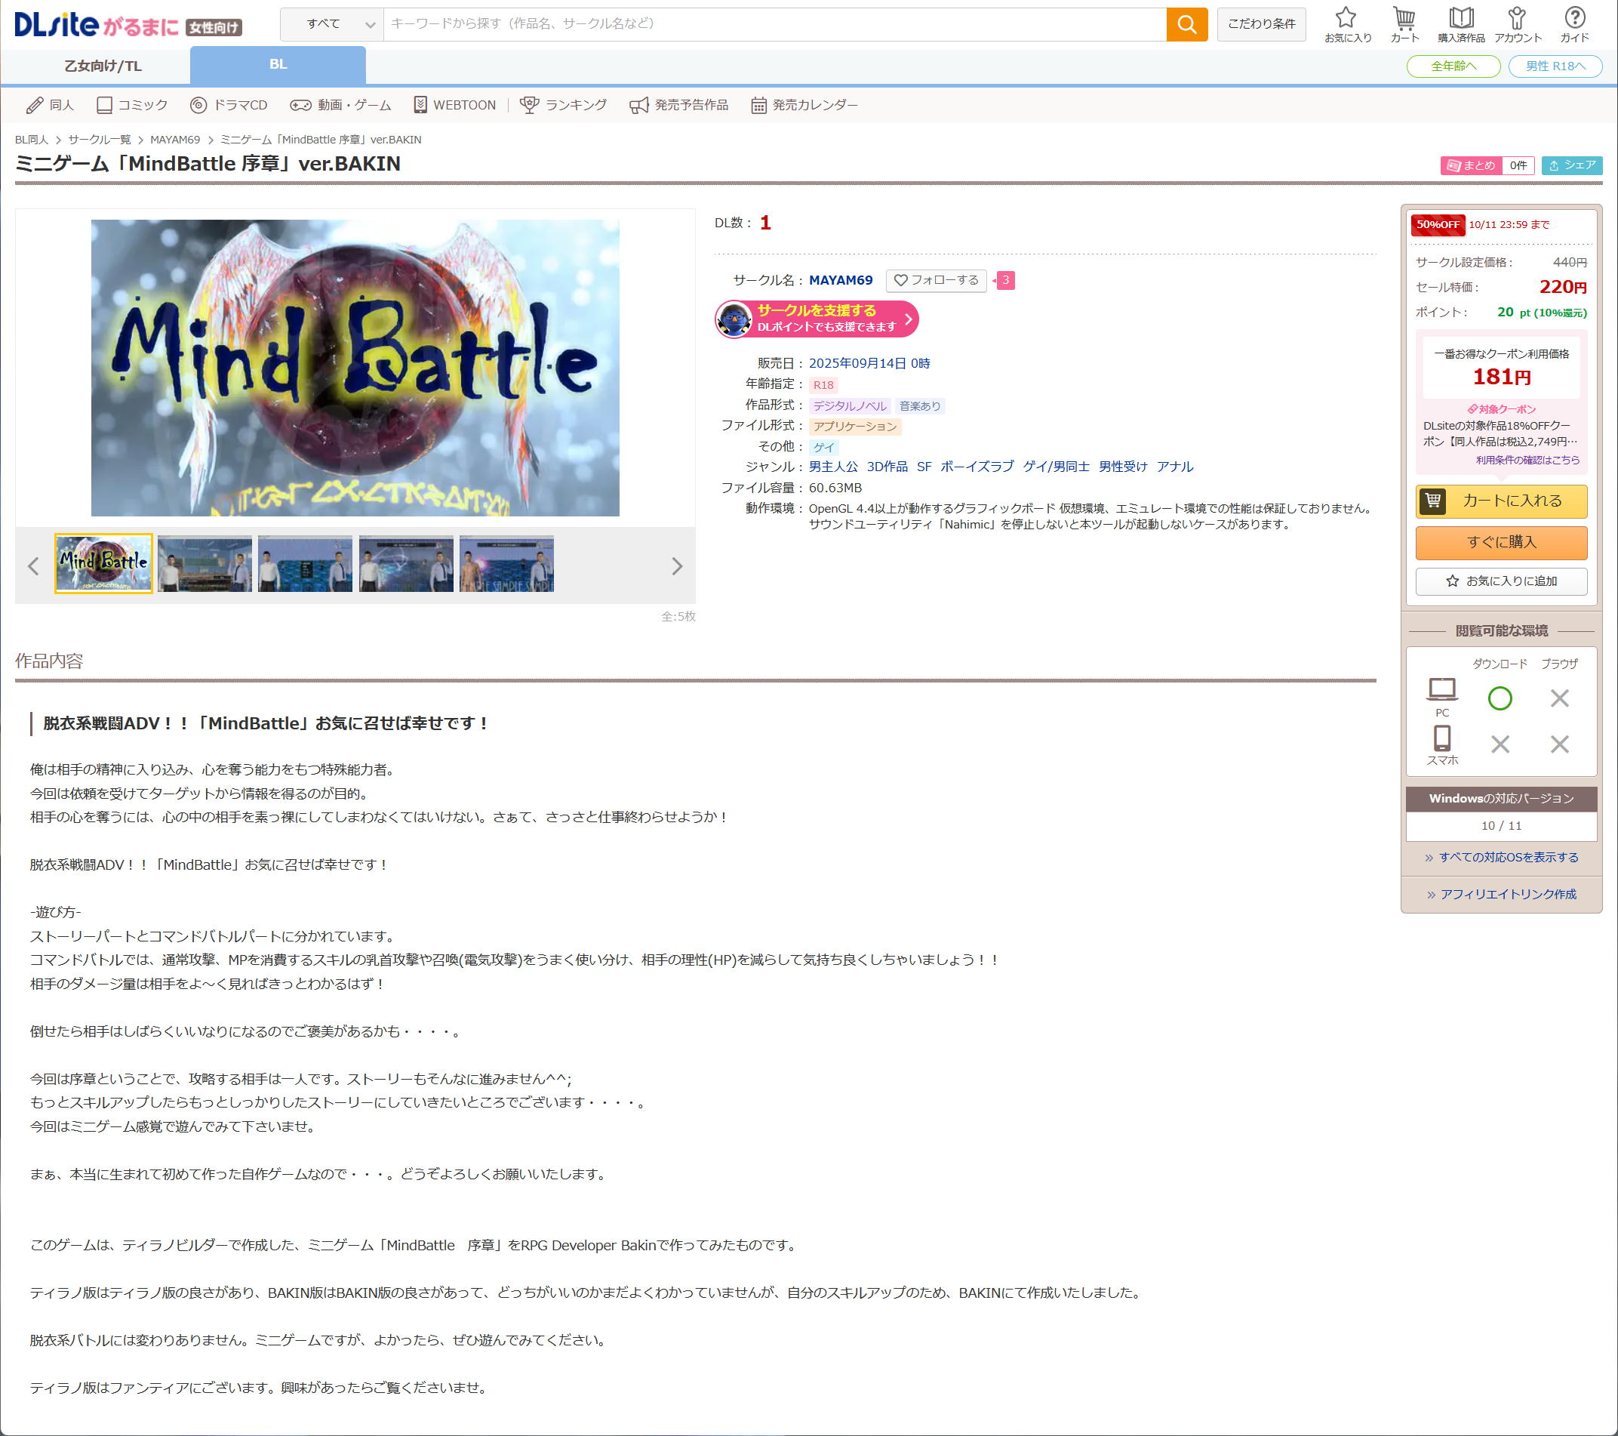Open the すべて search category dropdown
Viewport: 1618px width, 1436px height.
coord(331,25)
